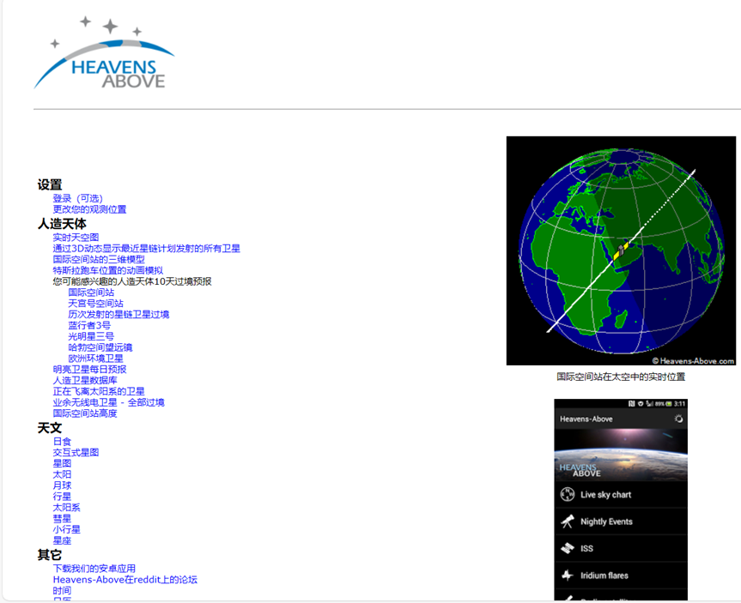Open 通过3D动态显示最近星链计划发射的所有卫星 link
This screenshot has height=603, width=741.
pos(147,249)
